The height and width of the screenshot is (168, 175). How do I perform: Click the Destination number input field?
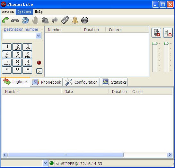point(20,36)
